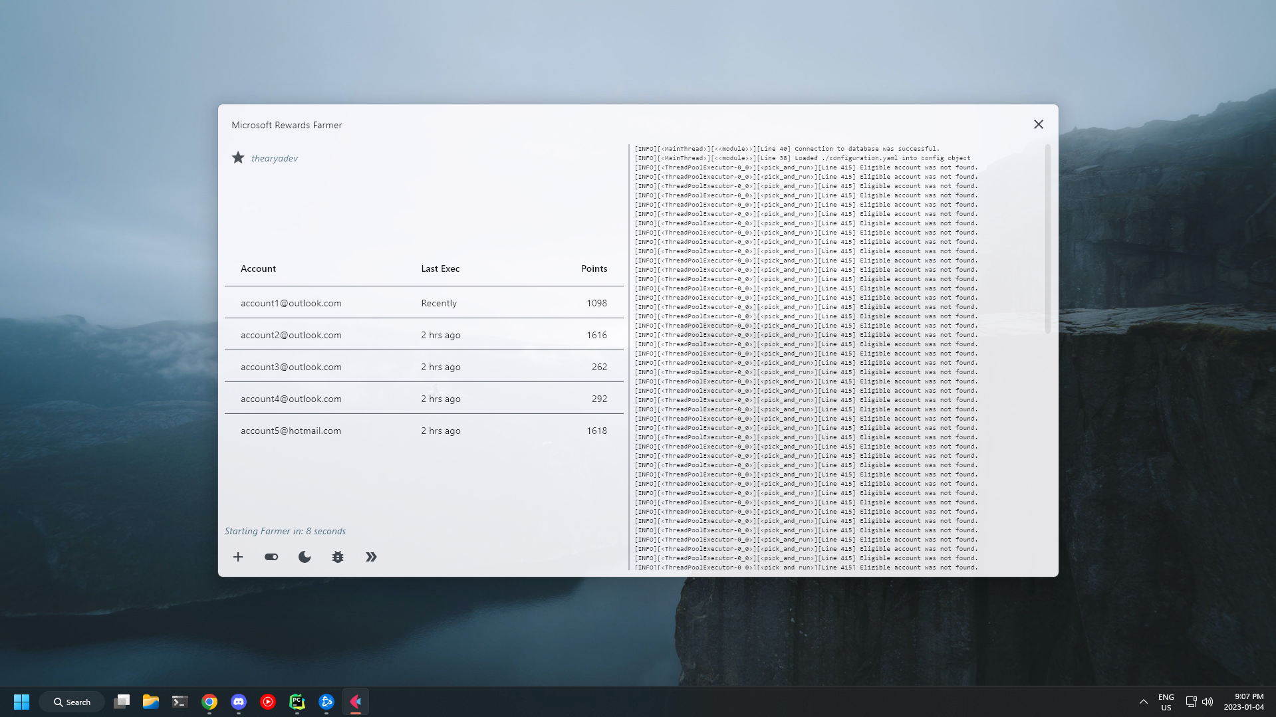1276x717 pixels.
Task: Select the Points column header
Action: 594,268
